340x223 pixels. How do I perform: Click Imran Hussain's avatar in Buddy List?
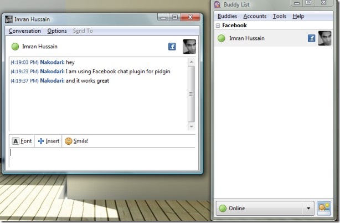[324, 38]
